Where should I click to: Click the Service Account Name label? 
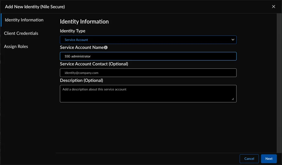pyautogui.click(x=82, y=47)
